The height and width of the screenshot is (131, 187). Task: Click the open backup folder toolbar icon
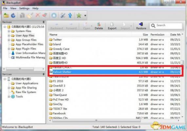pos(6,15)
